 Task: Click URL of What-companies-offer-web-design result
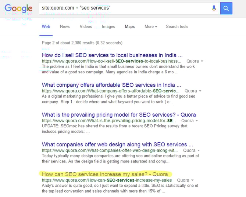point(110,150)
